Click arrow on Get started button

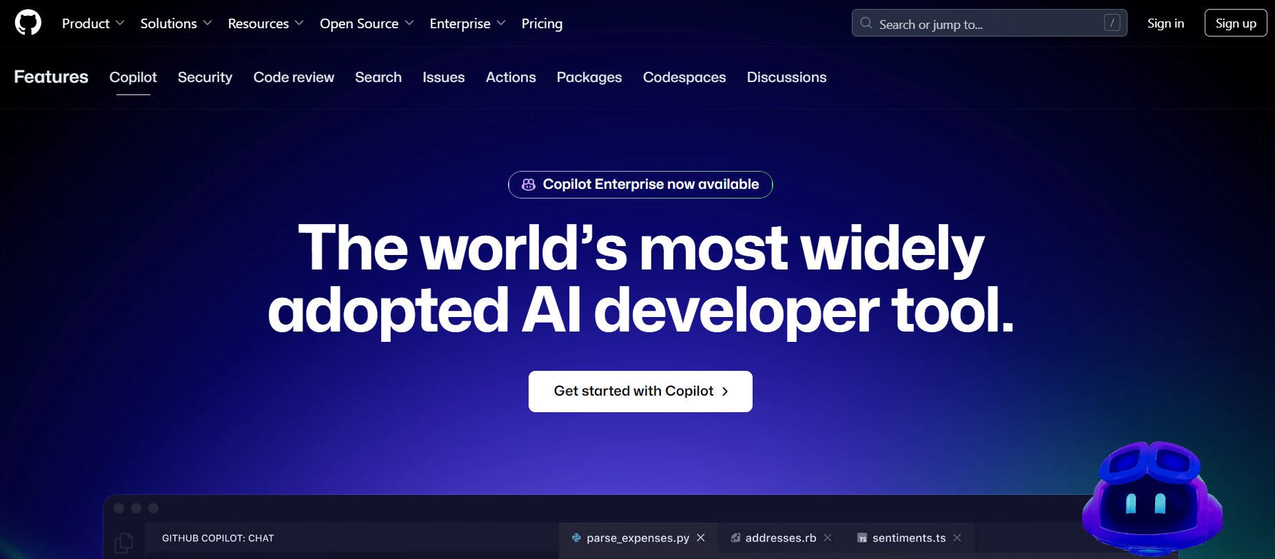725,392
